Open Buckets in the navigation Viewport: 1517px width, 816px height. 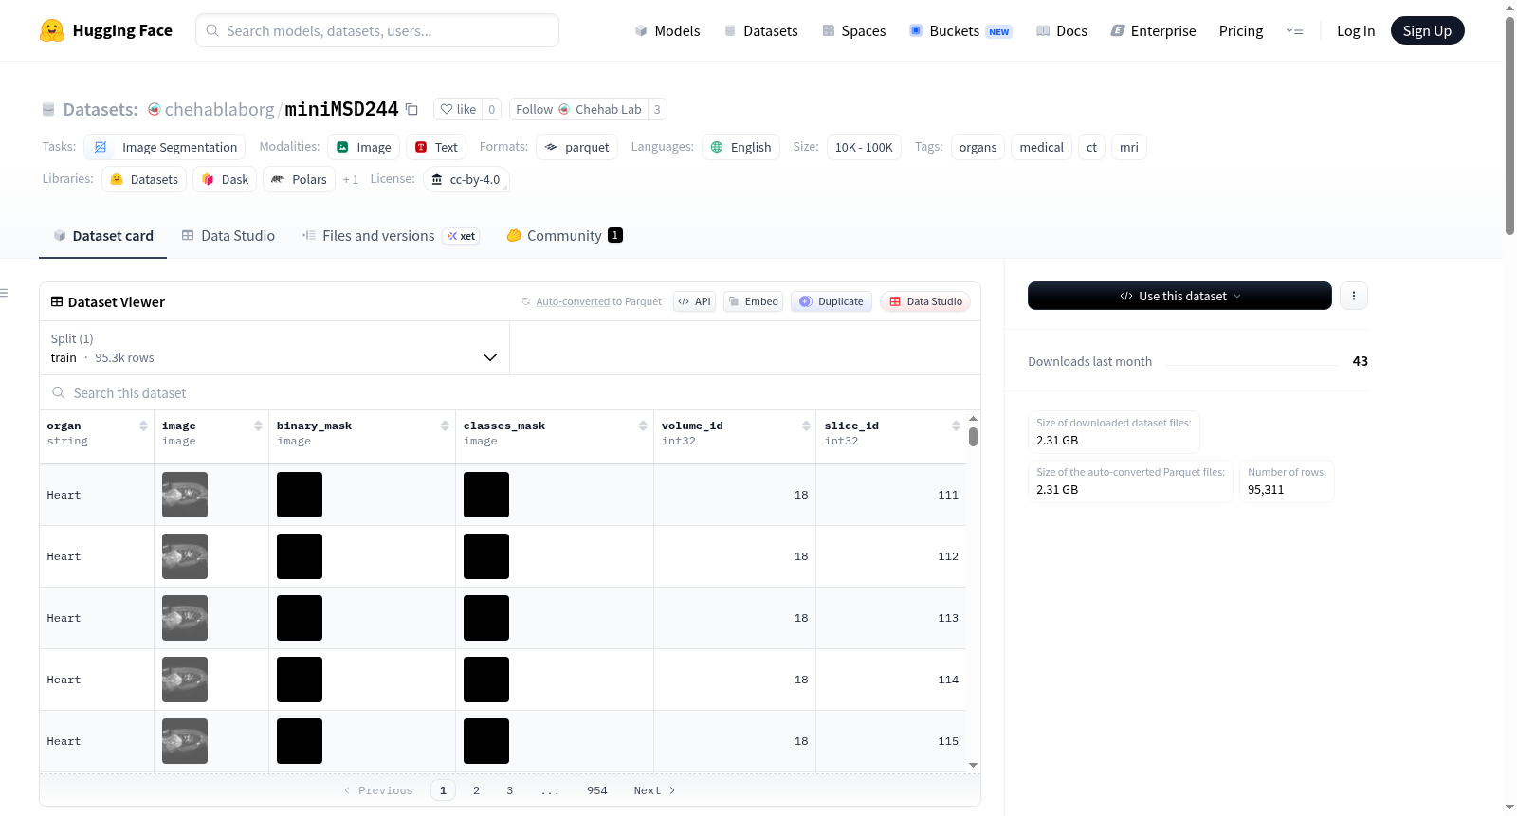[x=960, y=30]
